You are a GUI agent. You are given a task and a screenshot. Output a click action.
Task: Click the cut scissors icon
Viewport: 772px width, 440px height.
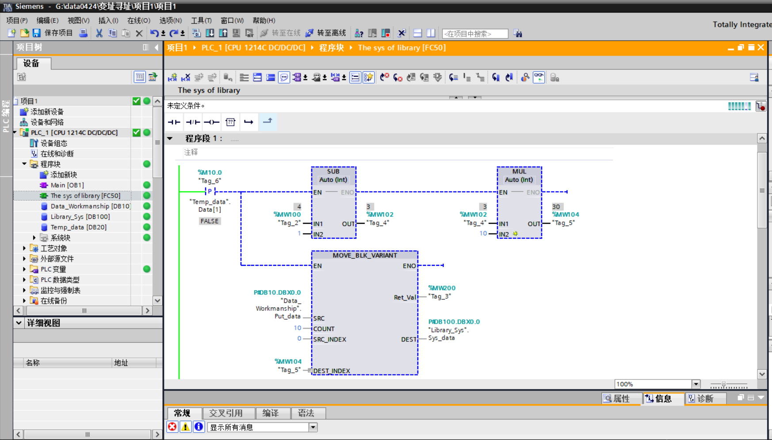pos(99,33)
